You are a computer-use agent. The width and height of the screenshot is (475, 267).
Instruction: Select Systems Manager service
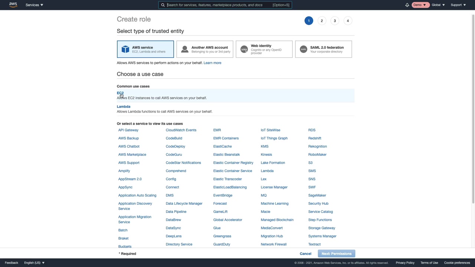[x=322, y=236]
